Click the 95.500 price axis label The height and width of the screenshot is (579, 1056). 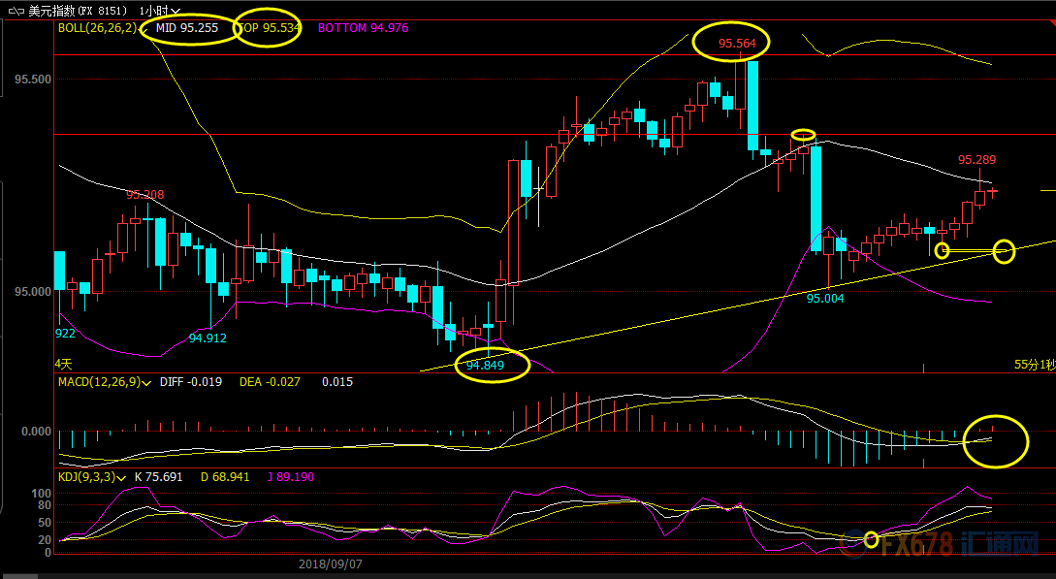click(x=33, y=80)
